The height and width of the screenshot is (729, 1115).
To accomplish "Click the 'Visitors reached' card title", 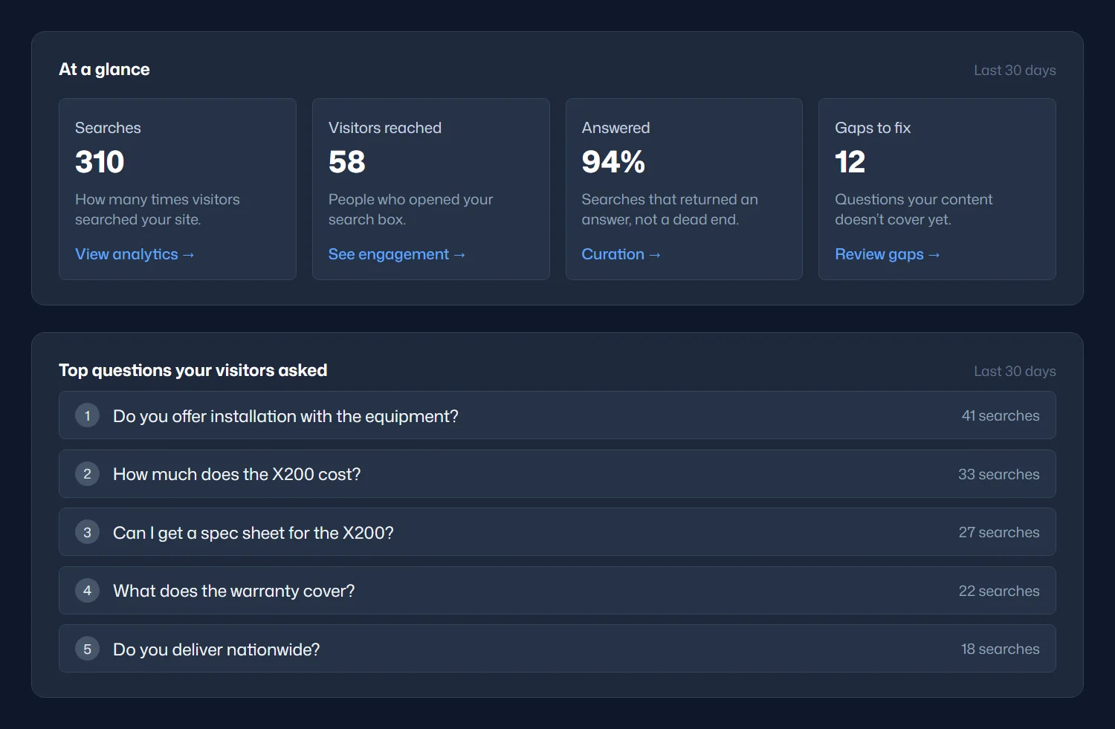I will [x=385, y=128].
